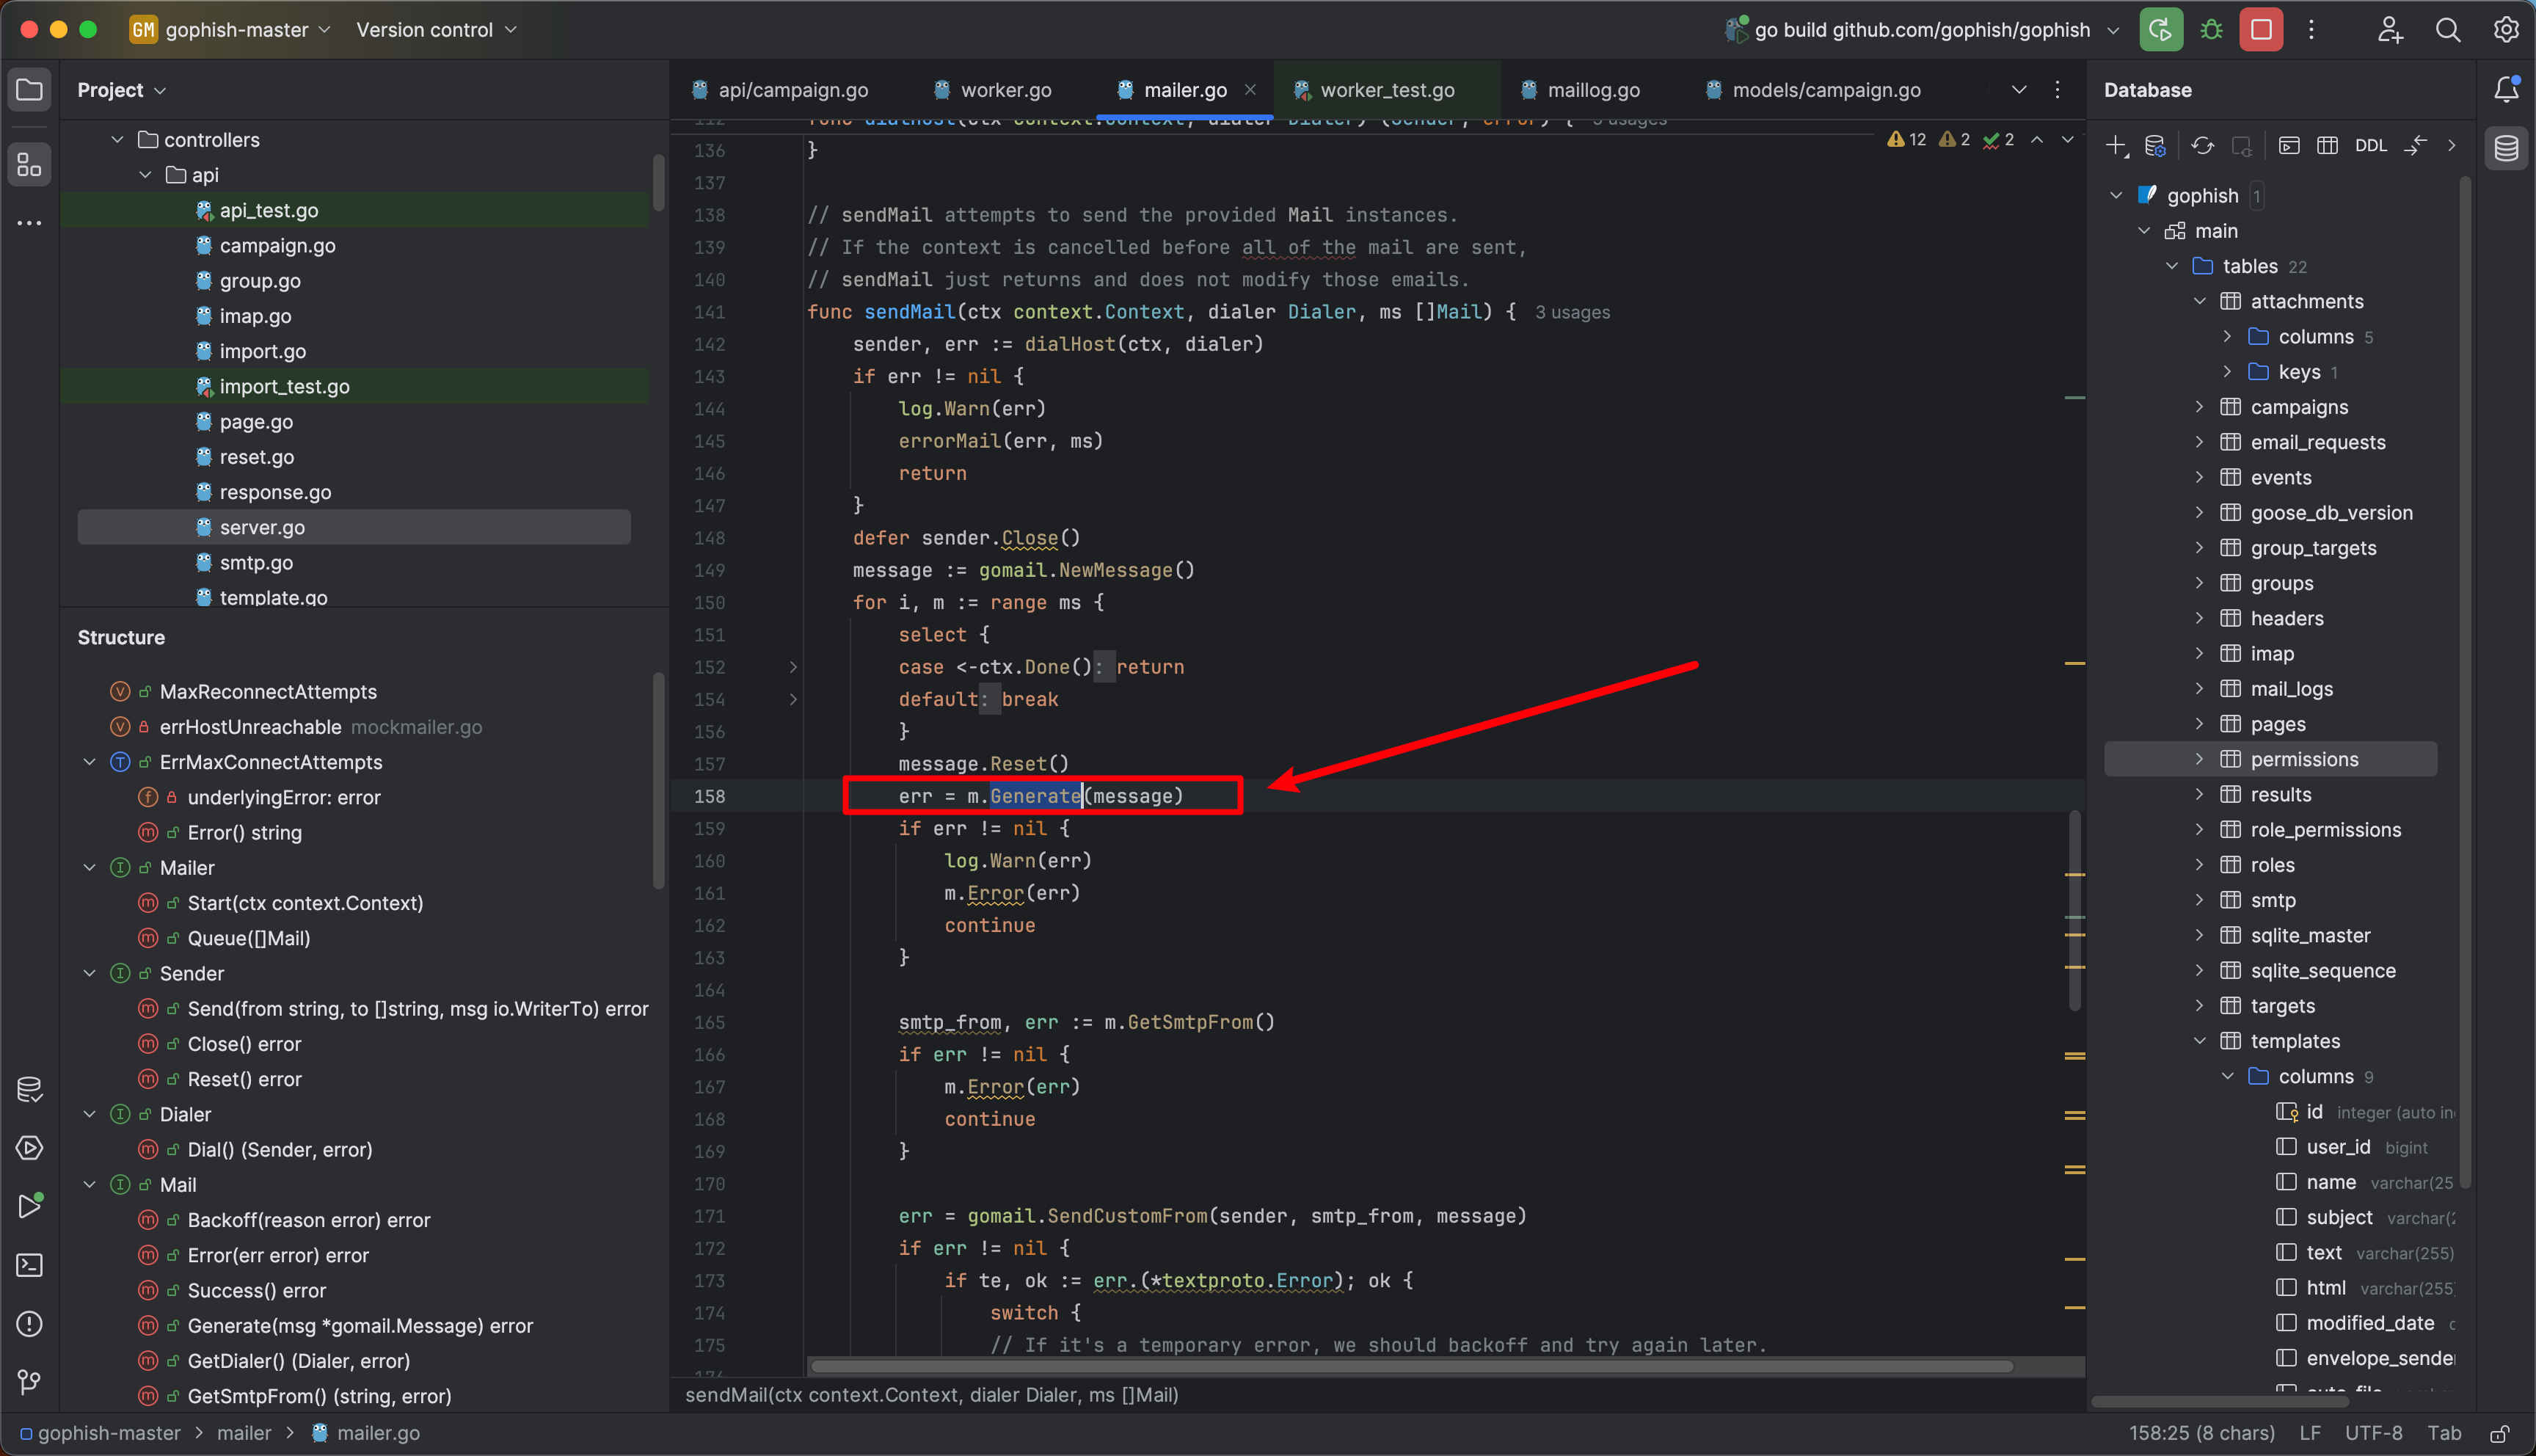Open Project view dropdown
Viewport: 2536px width, 1456px height.
(x=121, y=90)
